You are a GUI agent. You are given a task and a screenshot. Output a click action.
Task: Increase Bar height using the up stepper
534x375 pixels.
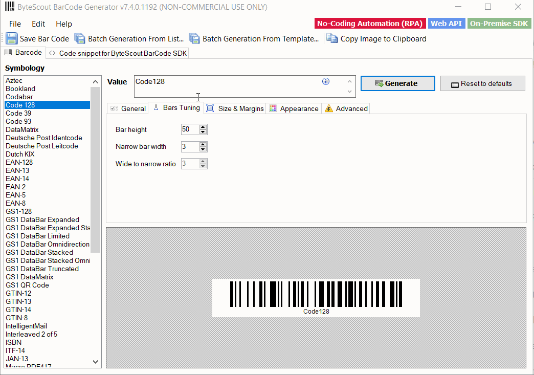[x=203, y=127]
